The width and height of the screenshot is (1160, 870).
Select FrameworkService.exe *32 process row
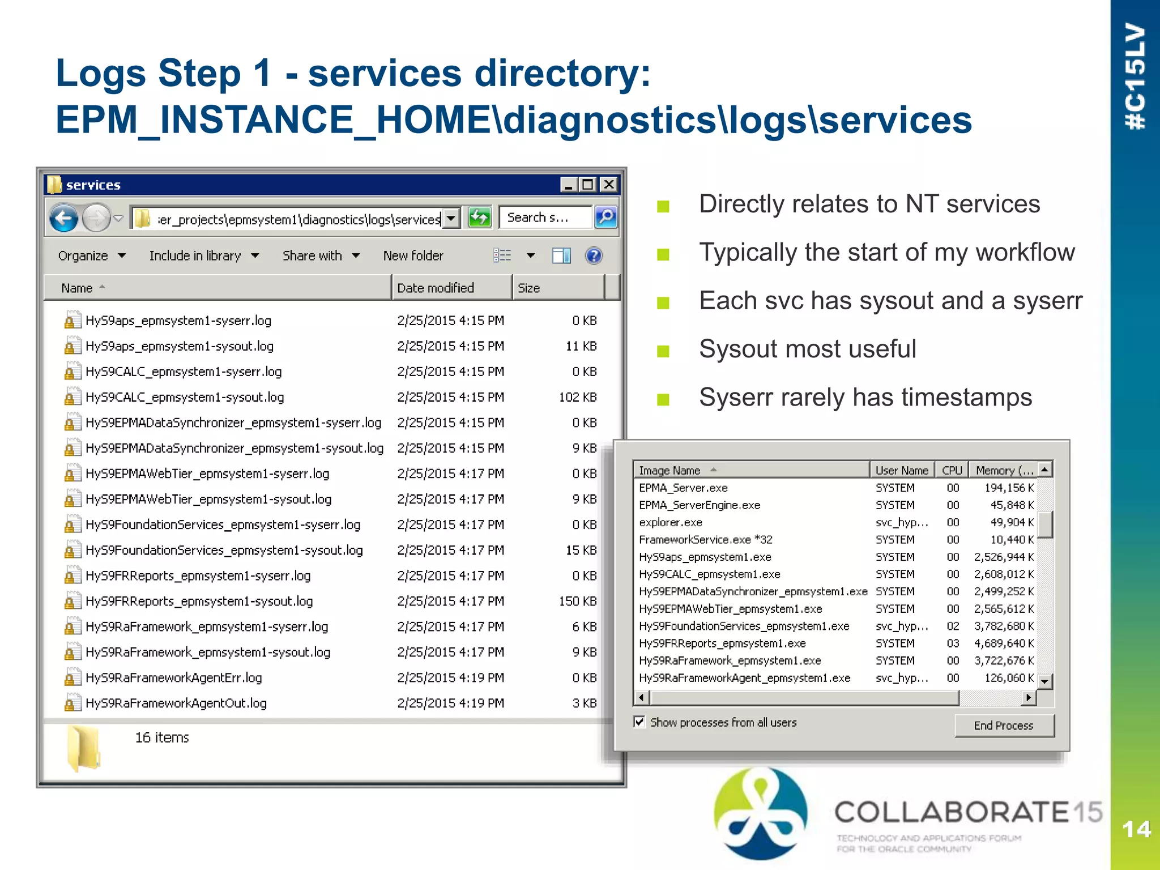coord(836,539)
